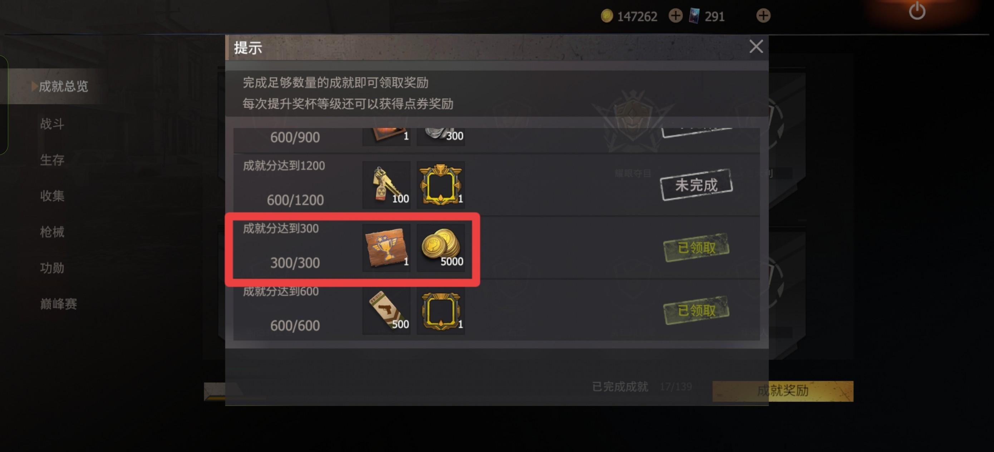This screenshot has height=452, width=994.
Task: Click the 5000 gold coins reward icon
Action: click(x=441, y=248)
